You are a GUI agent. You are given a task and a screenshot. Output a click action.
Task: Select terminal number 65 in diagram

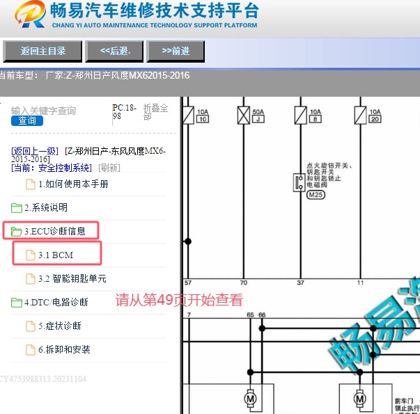[250, 315]
